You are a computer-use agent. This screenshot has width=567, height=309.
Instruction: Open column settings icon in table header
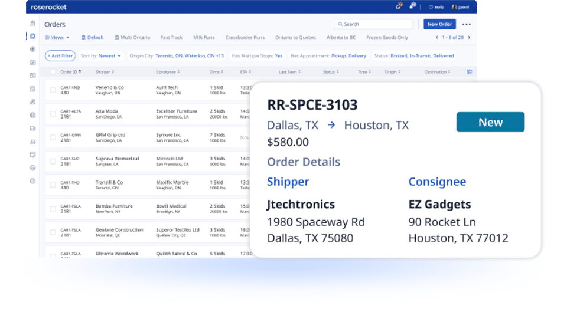[470, 72]
